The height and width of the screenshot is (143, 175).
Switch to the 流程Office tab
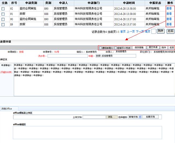(x=7, y=109)
